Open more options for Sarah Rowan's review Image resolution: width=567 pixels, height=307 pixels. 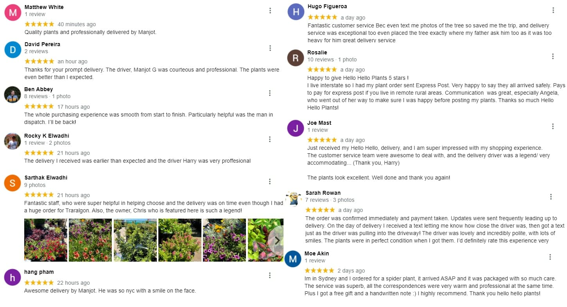coord(551,197)
